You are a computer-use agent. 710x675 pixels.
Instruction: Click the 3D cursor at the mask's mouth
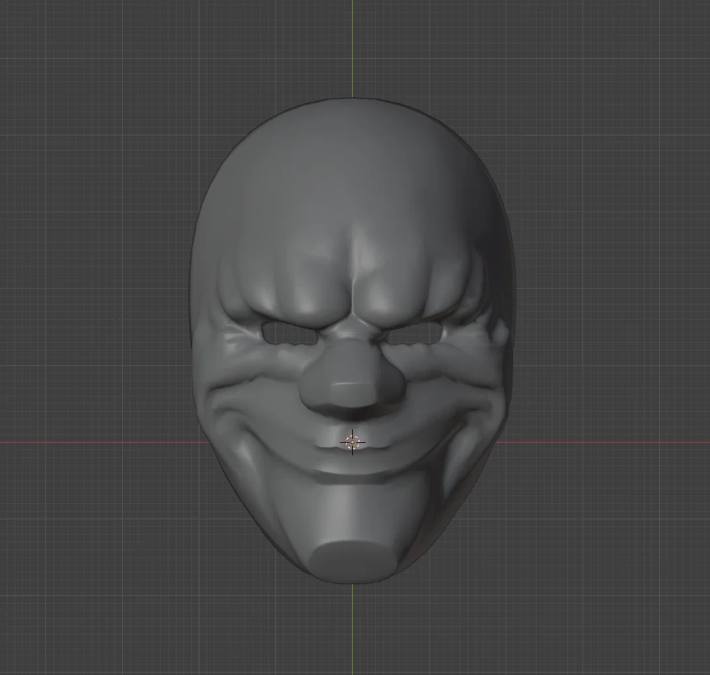point(353,442)
